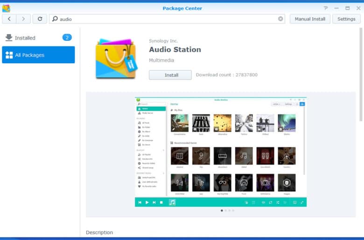Click the magnifier search icon
The height and width of the screenshot is (240, 364).
coord(55,19)
